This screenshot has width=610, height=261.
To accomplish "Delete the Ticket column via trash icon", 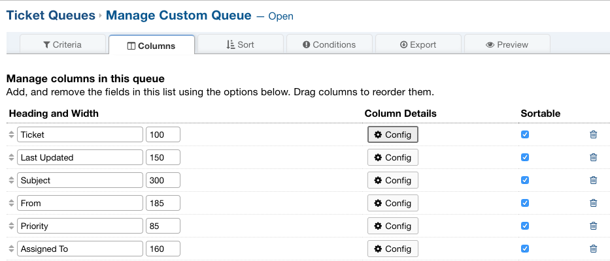I will tap(593, 134).
